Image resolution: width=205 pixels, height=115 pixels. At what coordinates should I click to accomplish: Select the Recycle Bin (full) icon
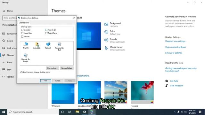[x=59, y=46]
